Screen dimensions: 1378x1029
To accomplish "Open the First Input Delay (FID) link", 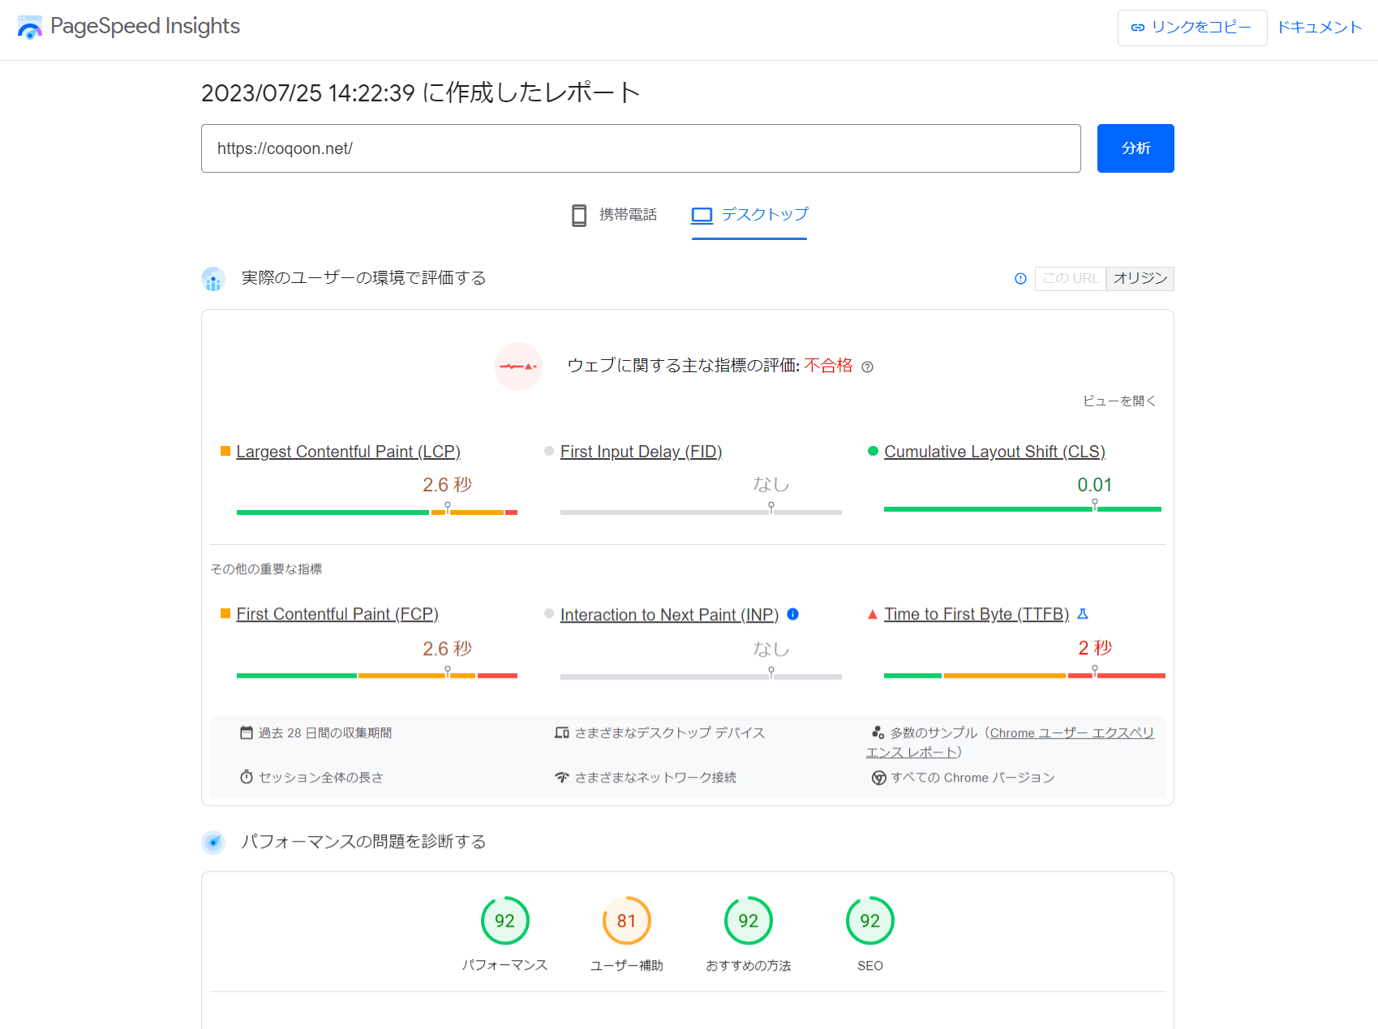I will click(x=641, y=452).
